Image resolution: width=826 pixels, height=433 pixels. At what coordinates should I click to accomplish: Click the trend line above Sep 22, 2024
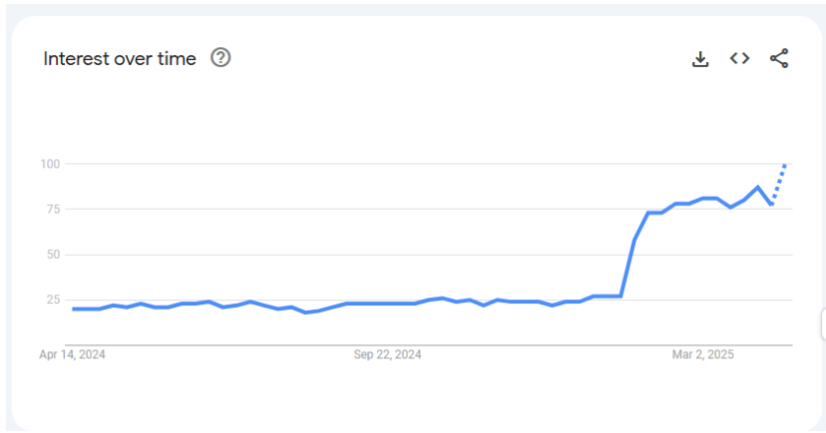tap(388, 303)
